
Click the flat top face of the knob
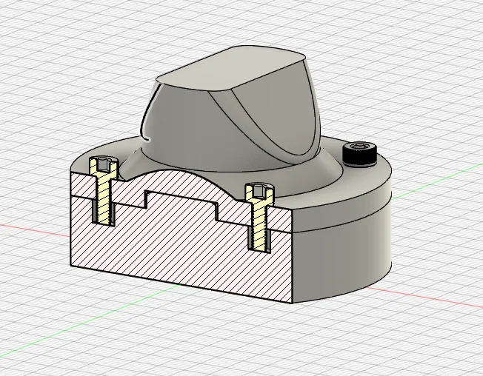pyautogui.click(x=231, y=68)
